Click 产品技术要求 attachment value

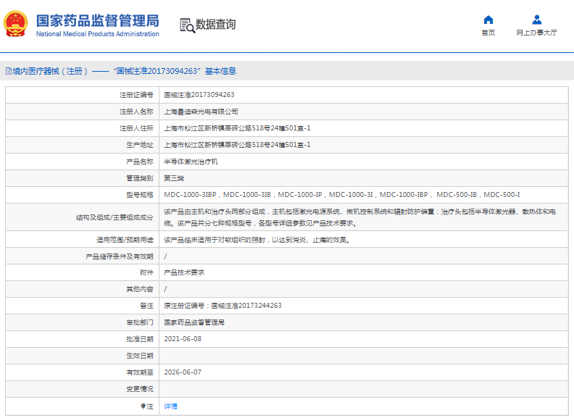tap(184, 272)
